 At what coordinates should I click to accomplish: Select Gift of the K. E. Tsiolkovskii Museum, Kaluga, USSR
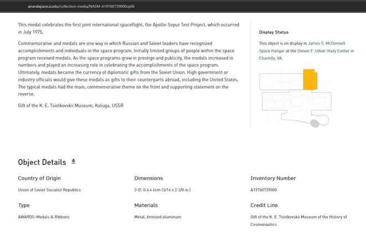pyautogui.click(x=70, y=106)
